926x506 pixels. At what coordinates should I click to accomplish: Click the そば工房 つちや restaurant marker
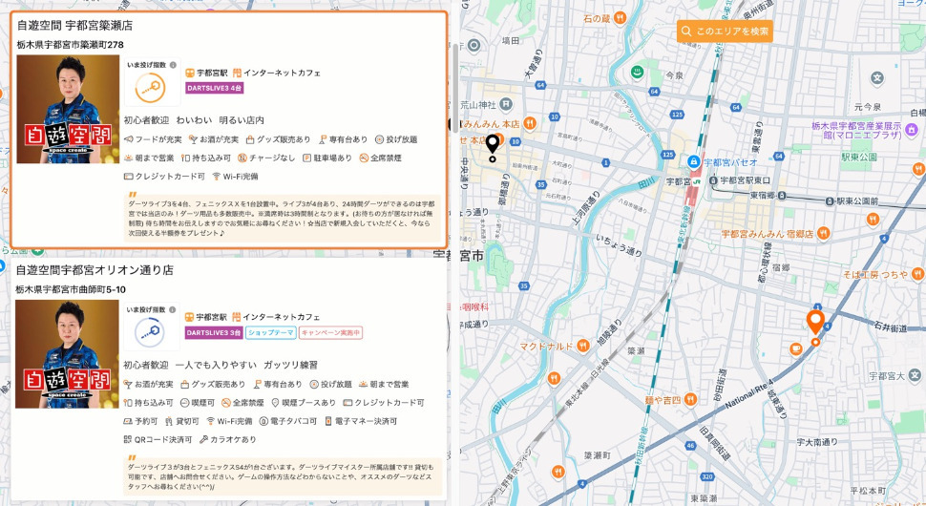click(917, 274)
